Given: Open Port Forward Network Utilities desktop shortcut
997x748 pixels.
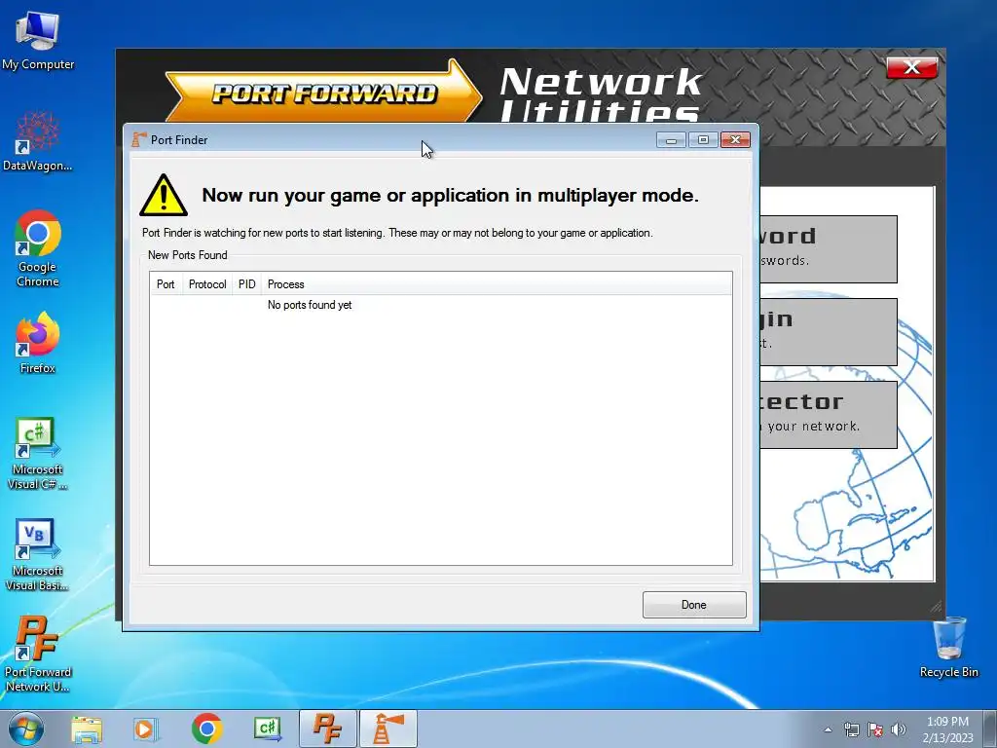Looking at the screenshot, I should [x=38, y=654].
